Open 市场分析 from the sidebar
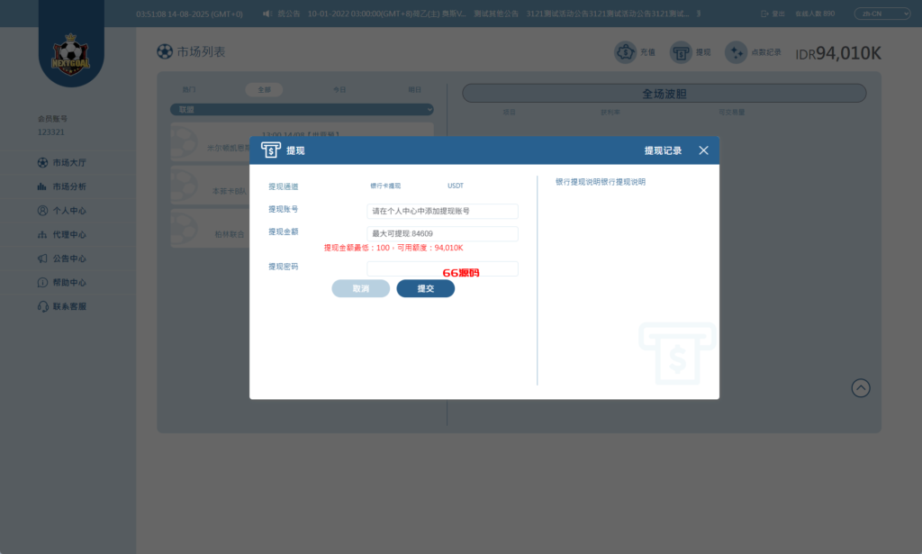The image size is (922, 554). click(62, 186)
